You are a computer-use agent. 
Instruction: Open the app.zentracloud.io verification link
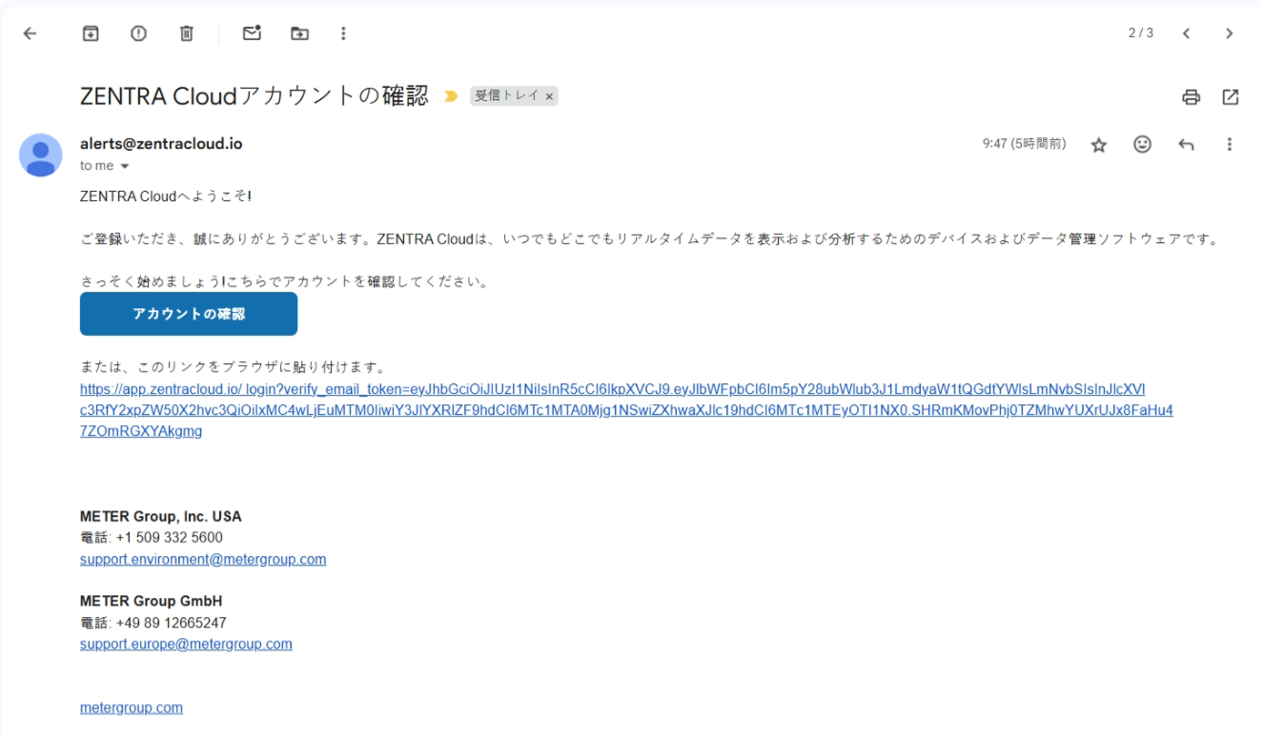[626, 410]
